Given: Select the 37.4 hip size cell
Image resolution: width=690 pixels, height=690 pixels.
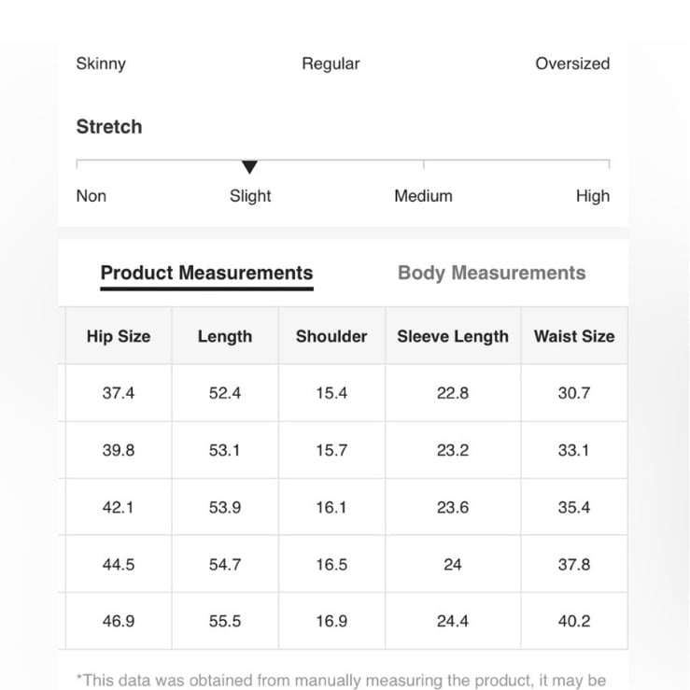Looking at the screenshot, I should pos(119,393).
